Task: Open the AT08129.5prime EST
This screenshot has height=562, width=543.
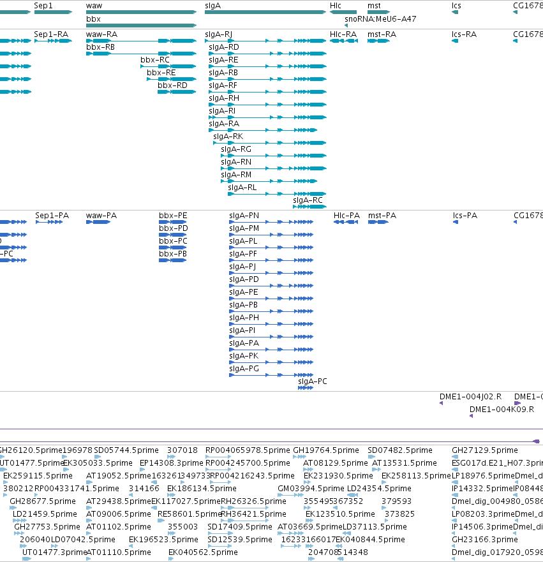Action: tap(308, 470)
